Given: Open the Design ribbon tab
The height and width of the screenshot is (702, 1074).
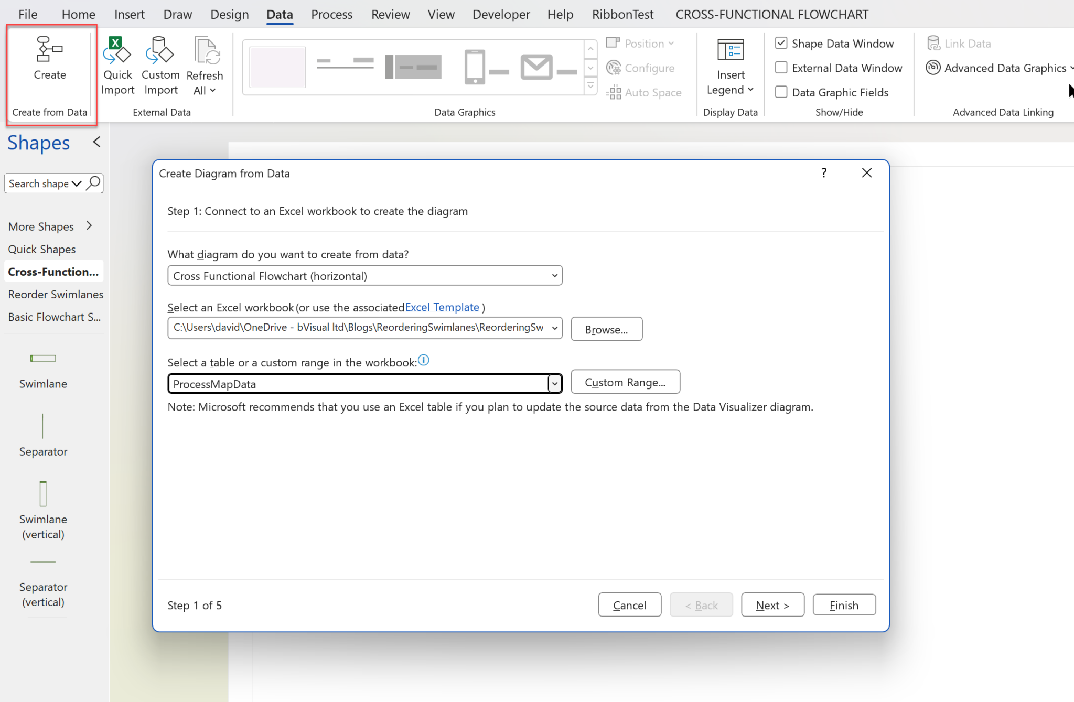Looking at the screenshot, I should tap(229, 14).
